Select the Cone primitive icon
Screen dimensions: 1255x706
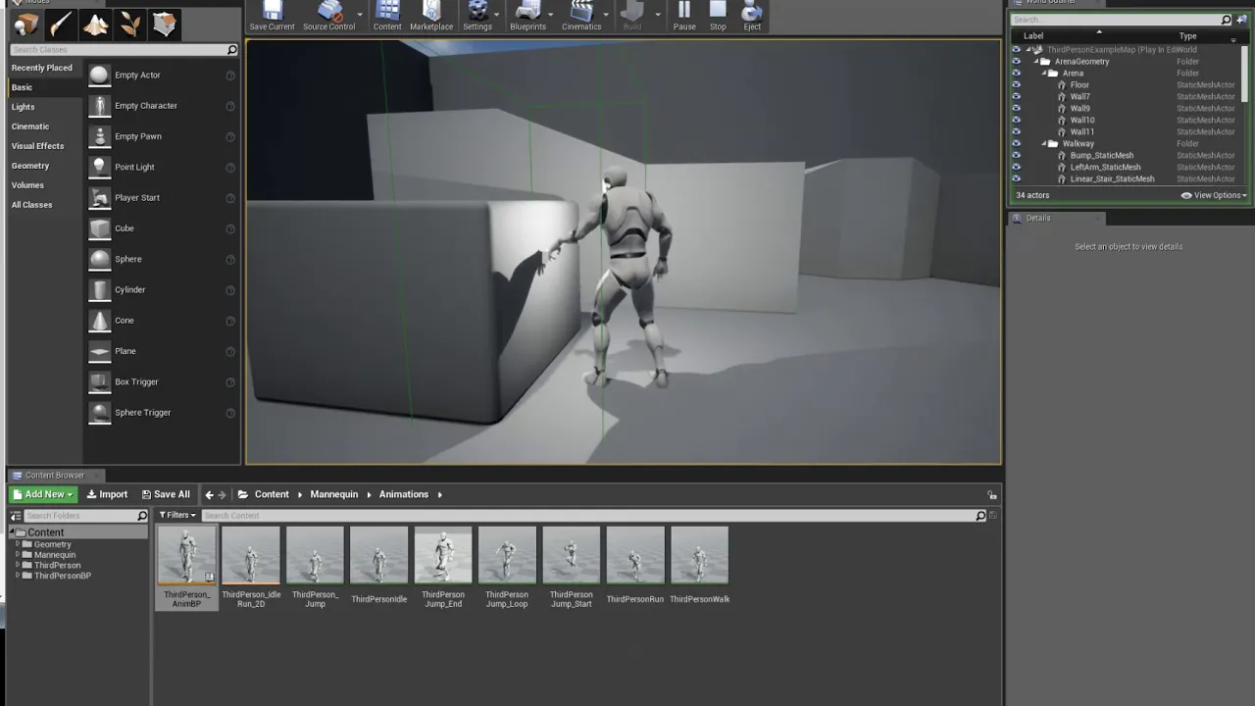click(x=99, y=321)
